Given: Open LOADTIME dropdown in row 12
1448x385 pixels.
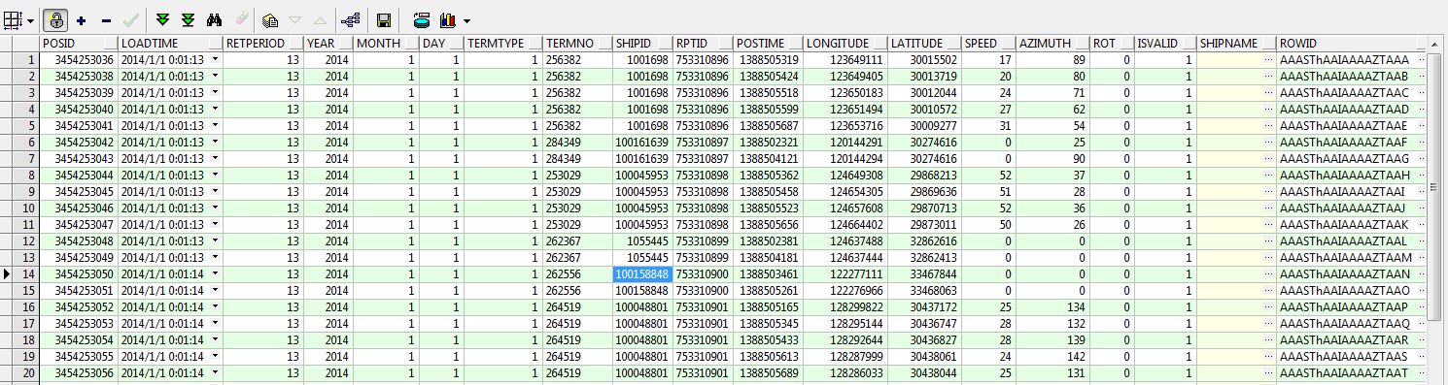Looking at the screenshot, I should (215, 241).
